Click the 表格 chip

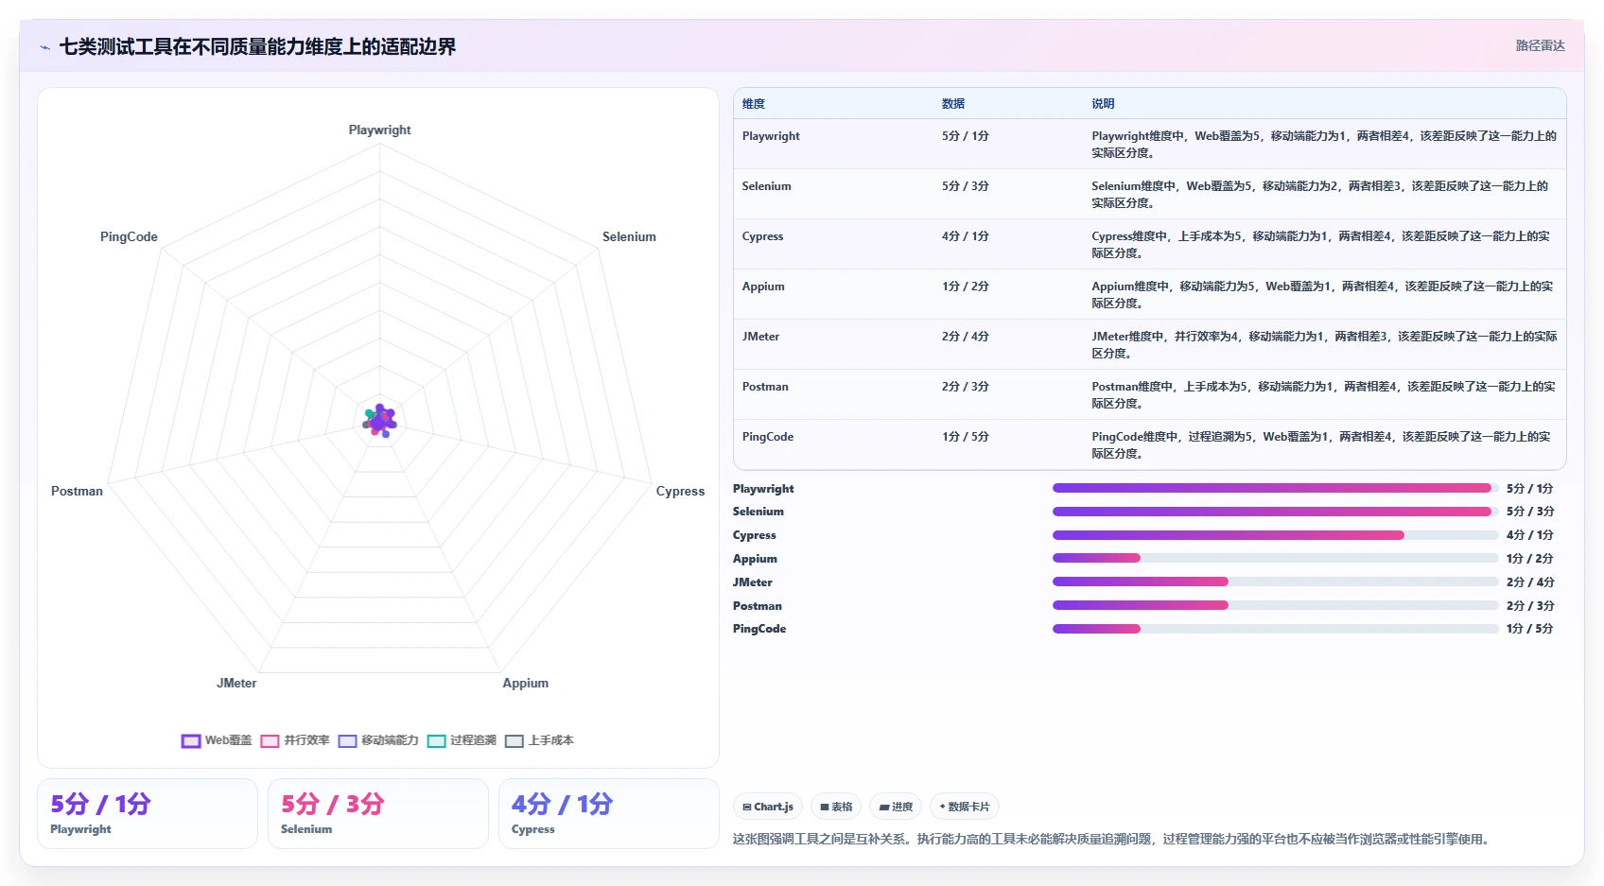point(836,807)
